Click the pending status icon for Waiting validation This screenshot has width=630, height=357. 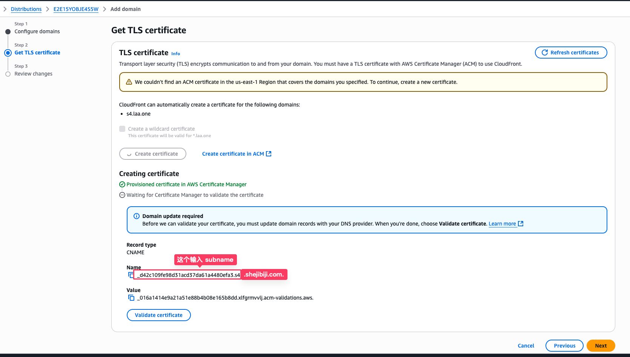pyautogui.click(x=122, y=195)
